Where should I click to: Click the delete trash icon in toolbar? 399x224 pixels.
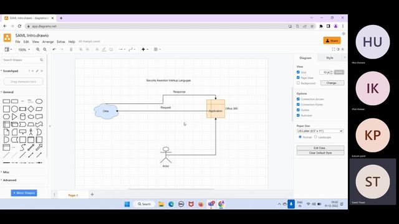[x=71, y=50]
